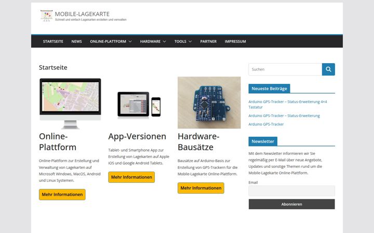
Task: Click the Startseite page heading
Action: pos(53,67)
